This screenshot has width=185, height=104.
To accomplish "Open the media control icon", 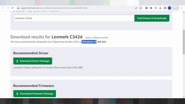I will point(156,8).
